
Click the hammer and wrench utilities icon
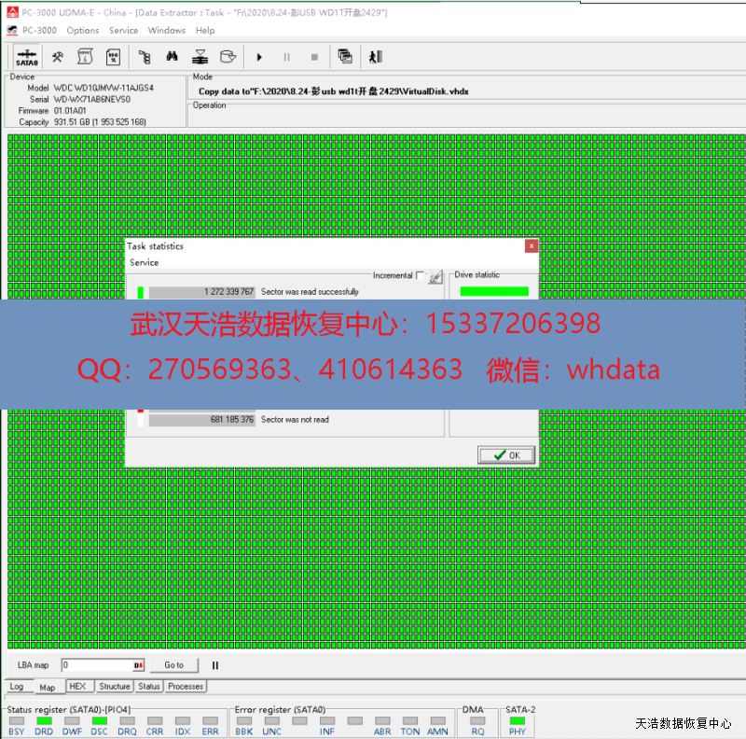(x=57, y=57)
